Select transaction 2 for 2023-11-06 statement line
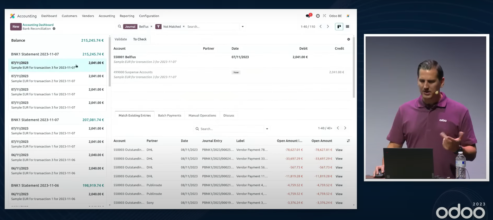The width and height of the screenshot is (493, 220). pyautogui.click(x=57, y=171)
